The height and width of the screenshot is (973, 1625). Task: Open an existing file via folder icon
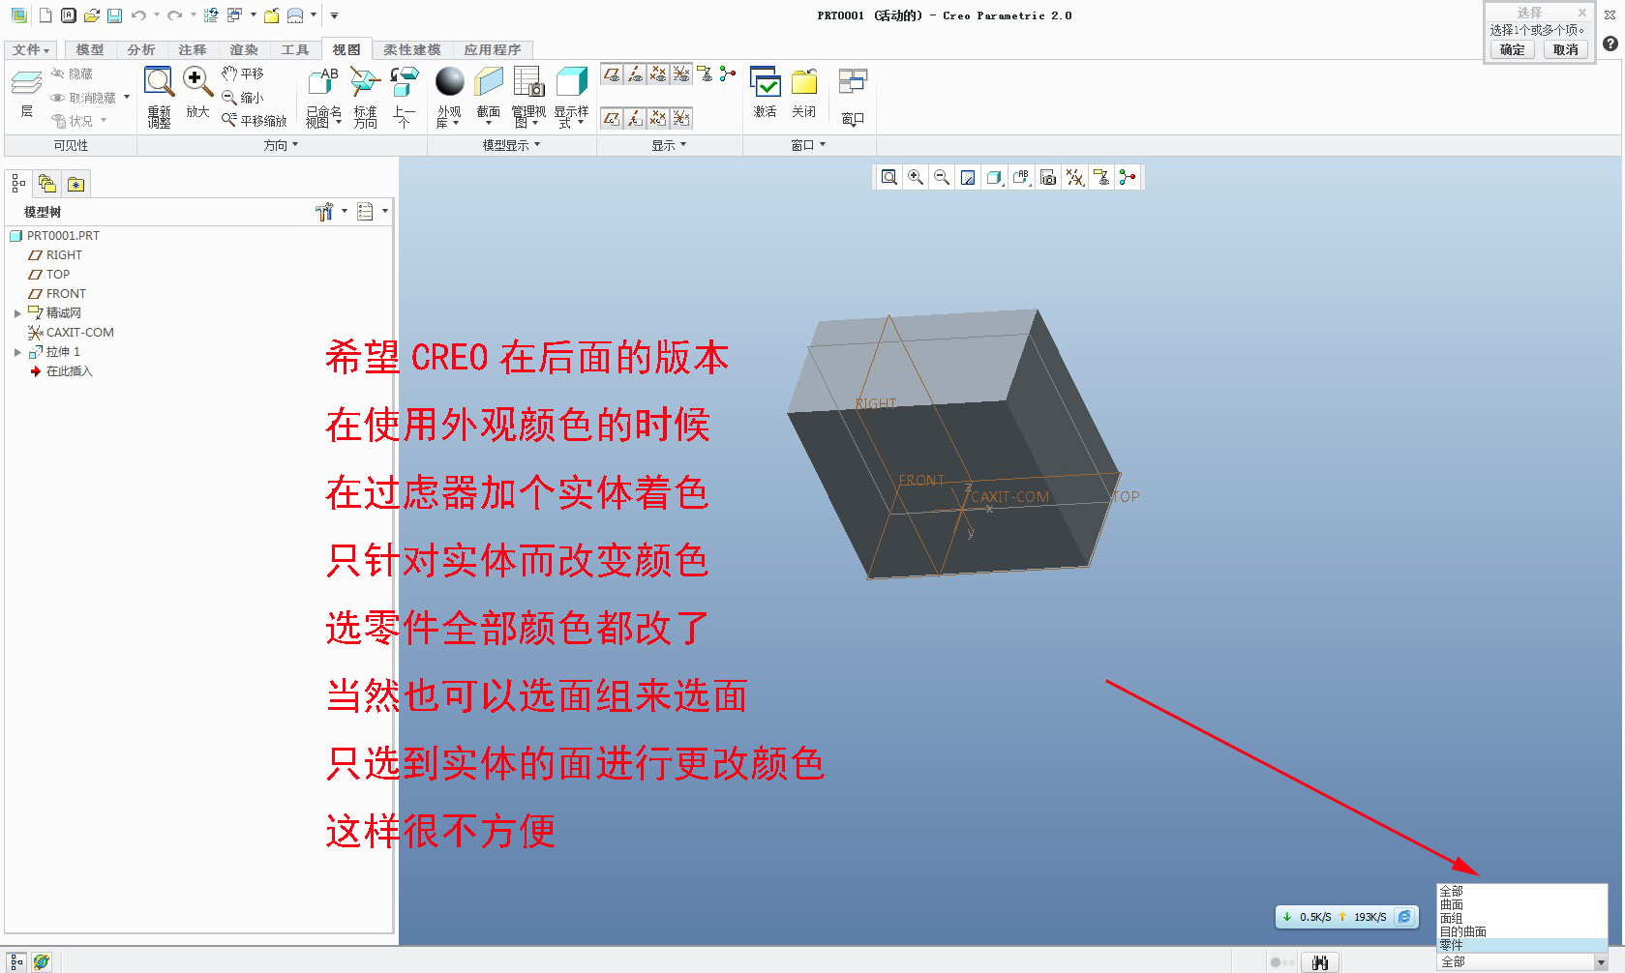[x=92, y=15]
